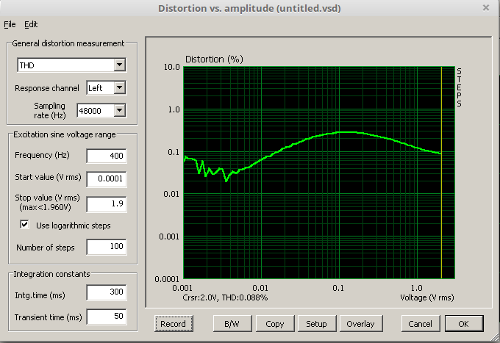Image resolution: width=500 pixels, height=343 pixels.
Task: Start measurement with the Record button
Action: tap(174, 324)
